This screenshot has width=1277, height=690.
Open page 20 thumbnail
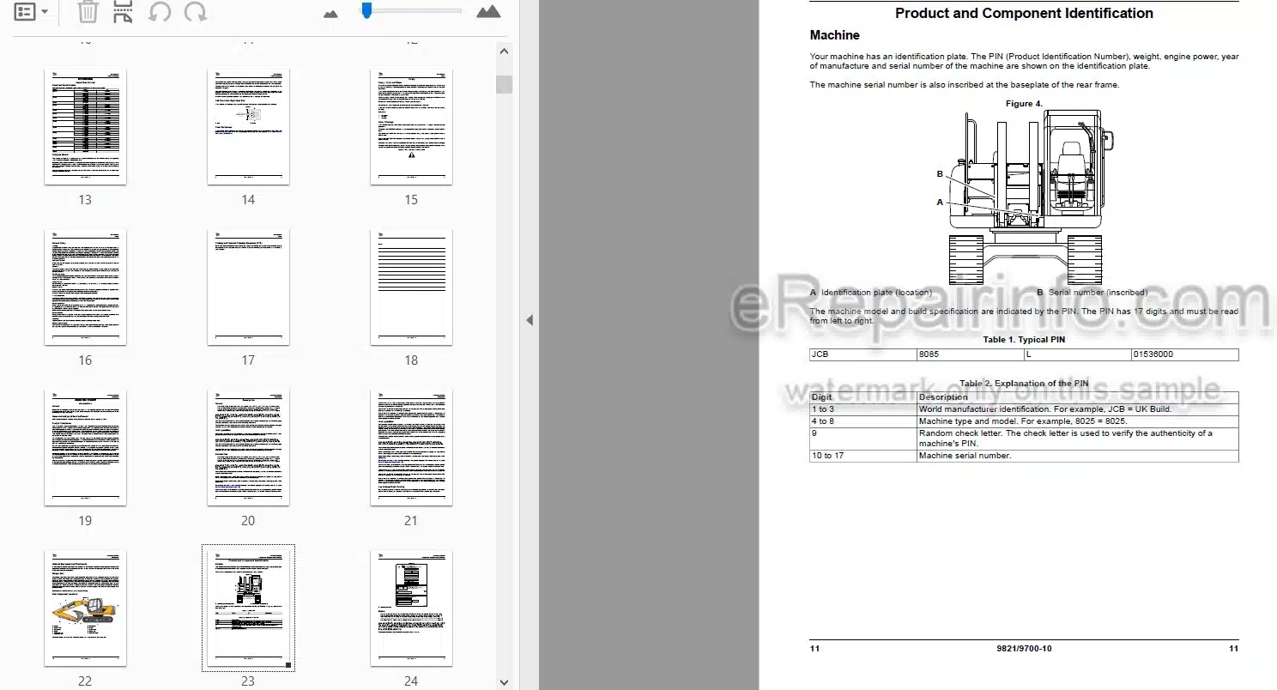click(248, 448)
